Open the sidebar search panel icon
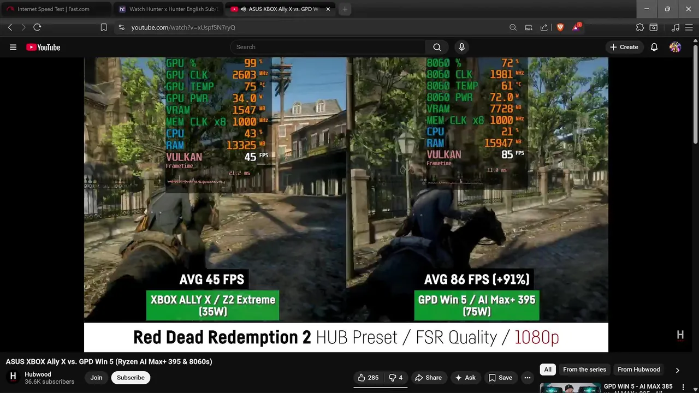Screen dimensions: 699x393 [x=654, y=27]
